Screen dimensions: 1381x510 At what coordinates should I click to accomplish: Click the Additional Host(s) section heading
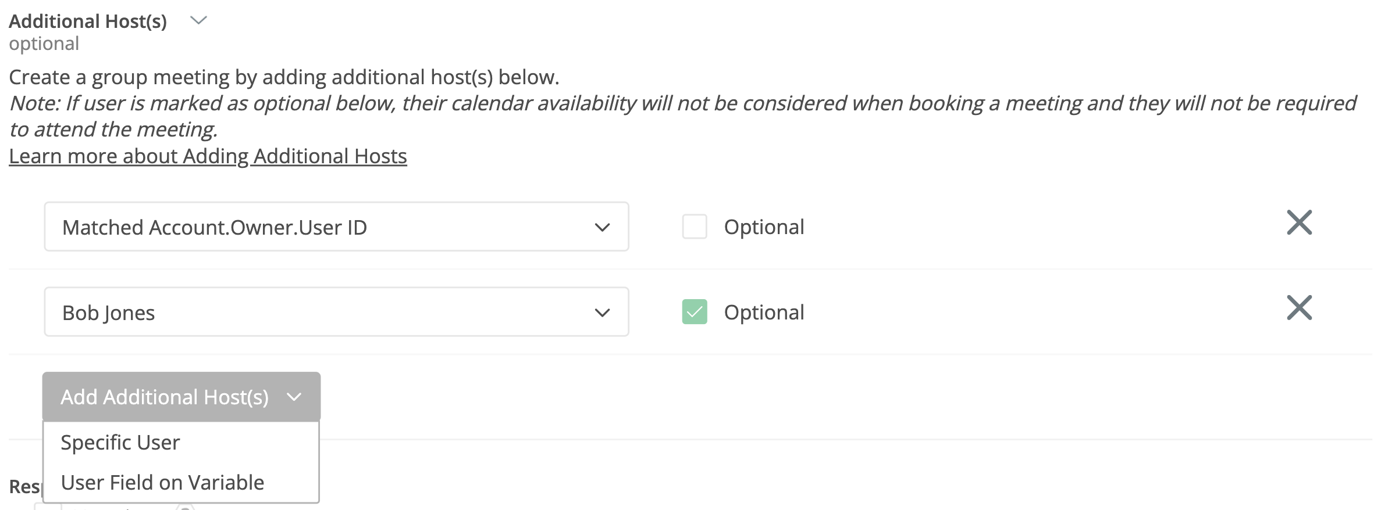[88, 21]
